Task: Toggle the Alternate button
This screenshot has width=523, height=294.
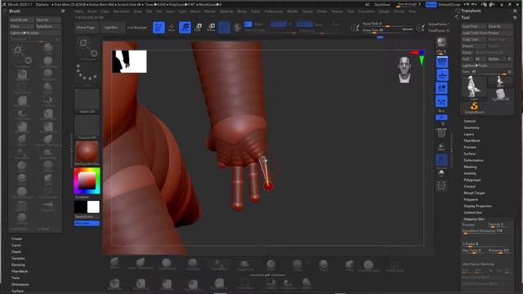Action: (87, 223)
